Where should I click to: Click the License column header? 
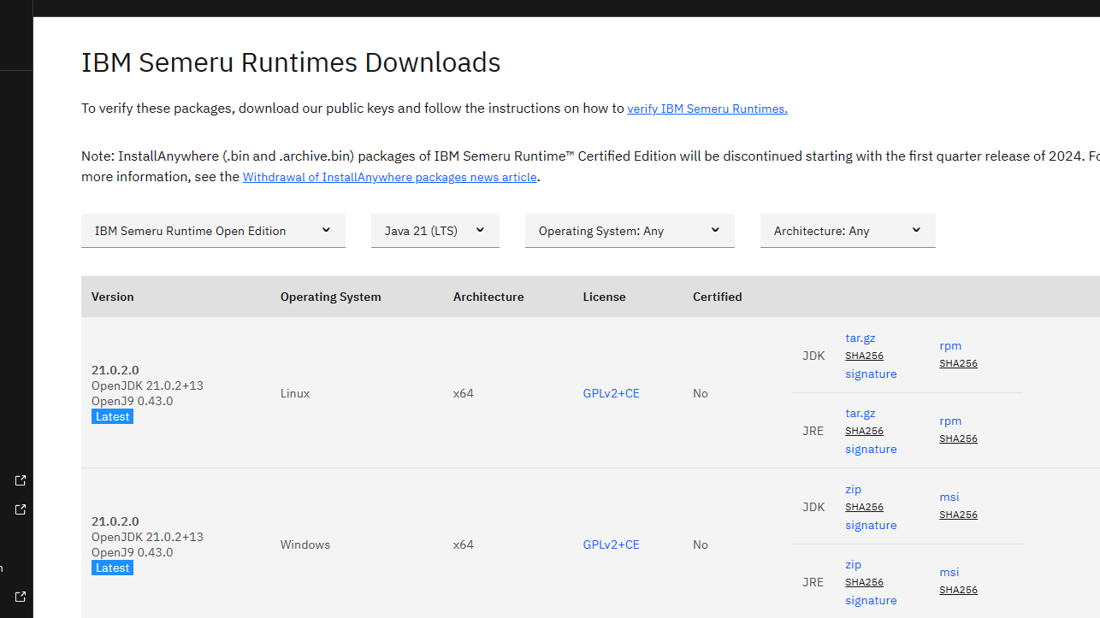(604, 297)
